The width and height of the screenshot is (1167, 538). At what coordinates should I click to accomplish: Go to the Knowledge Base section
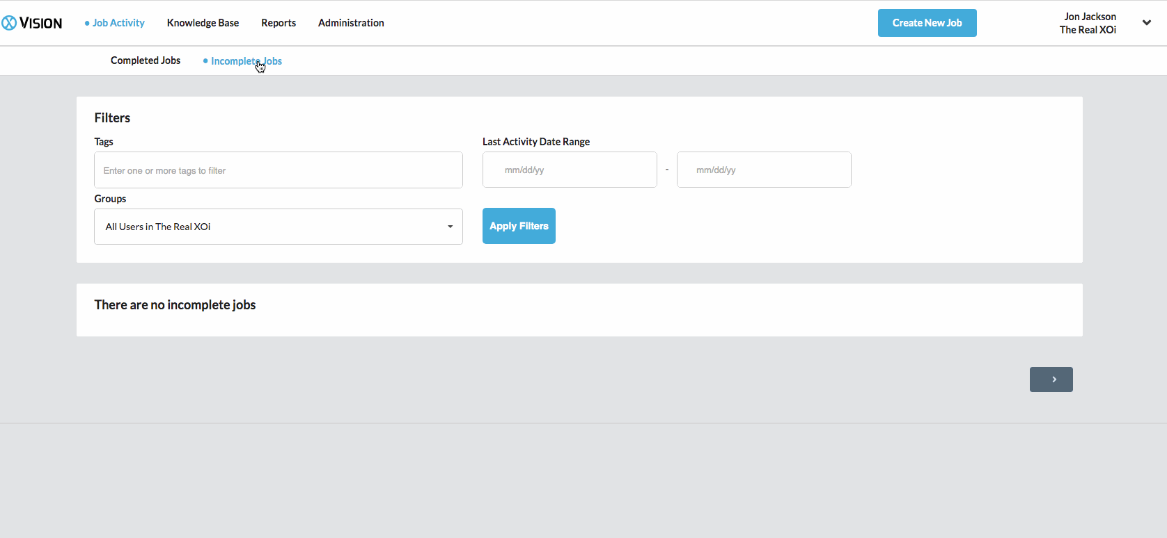click(x=203, y=23)
